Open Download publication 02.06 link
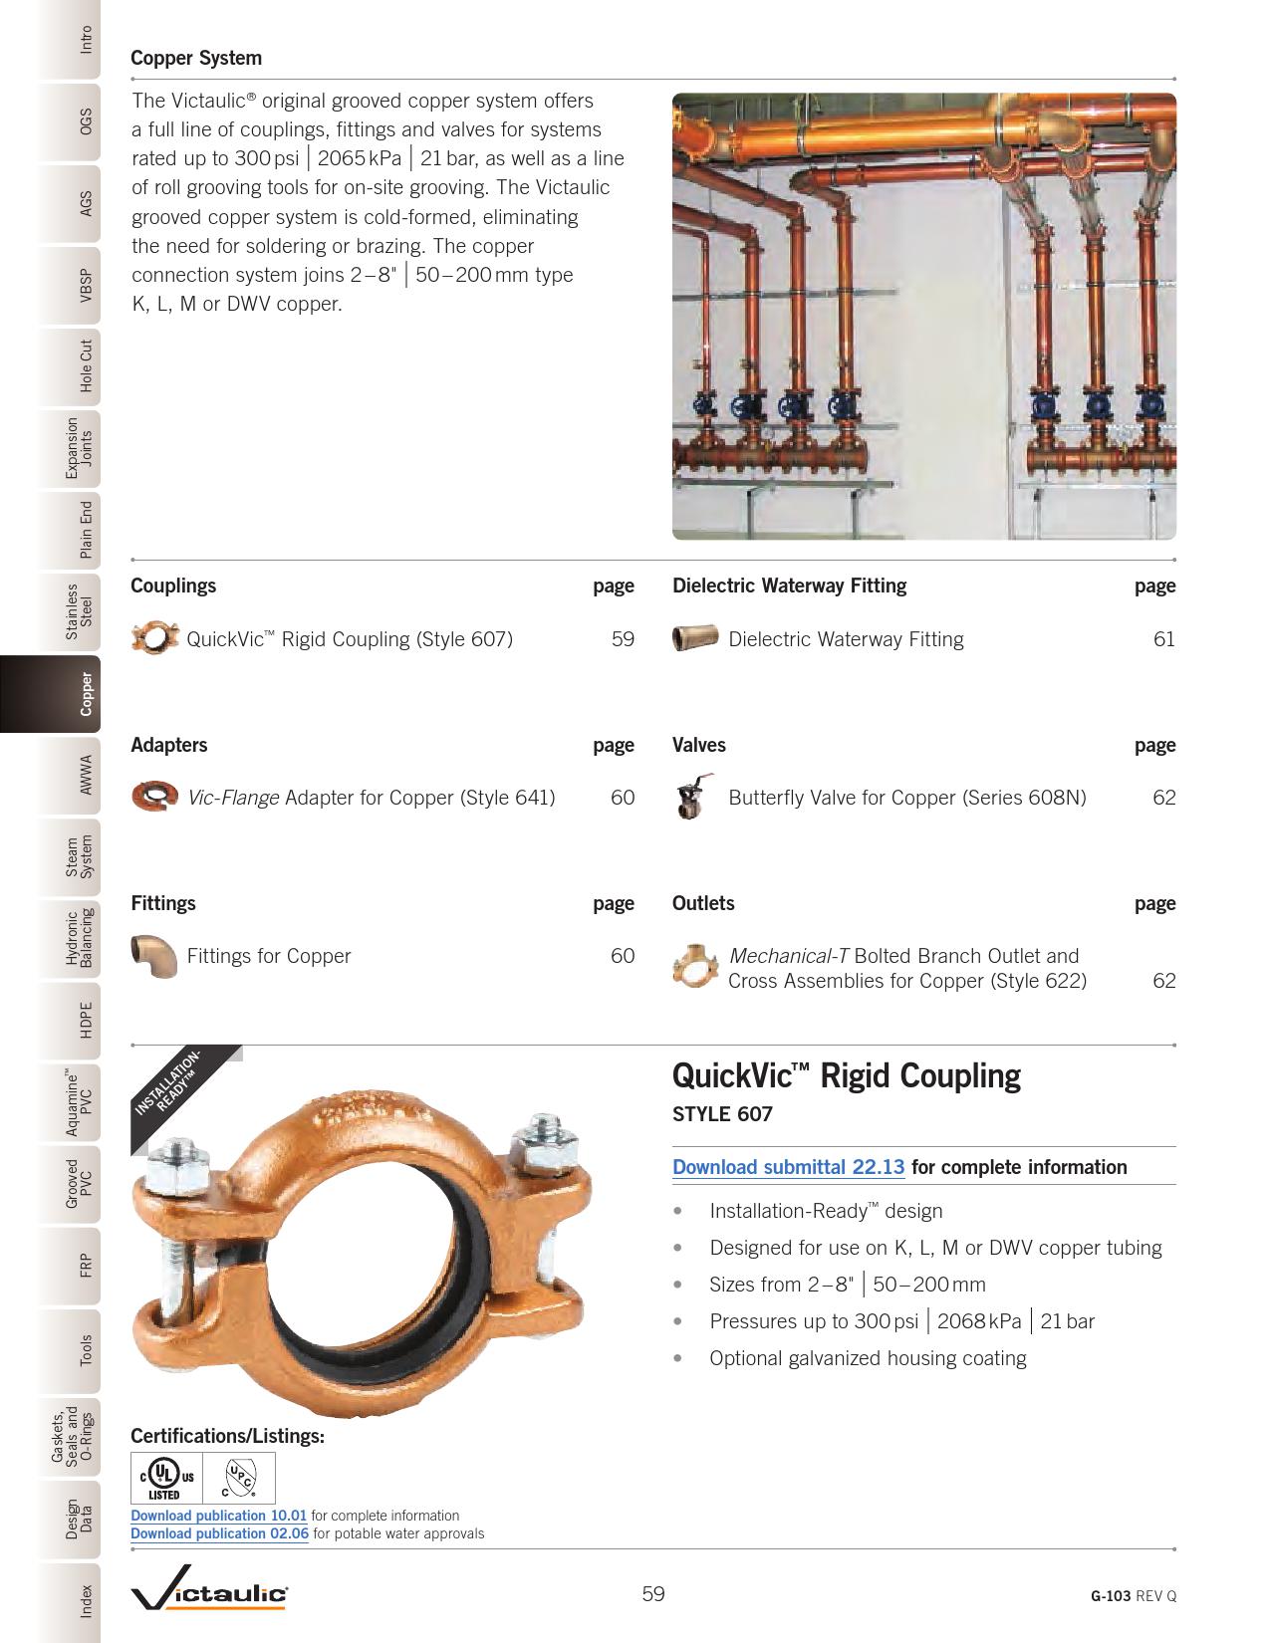 (219, 1533)
